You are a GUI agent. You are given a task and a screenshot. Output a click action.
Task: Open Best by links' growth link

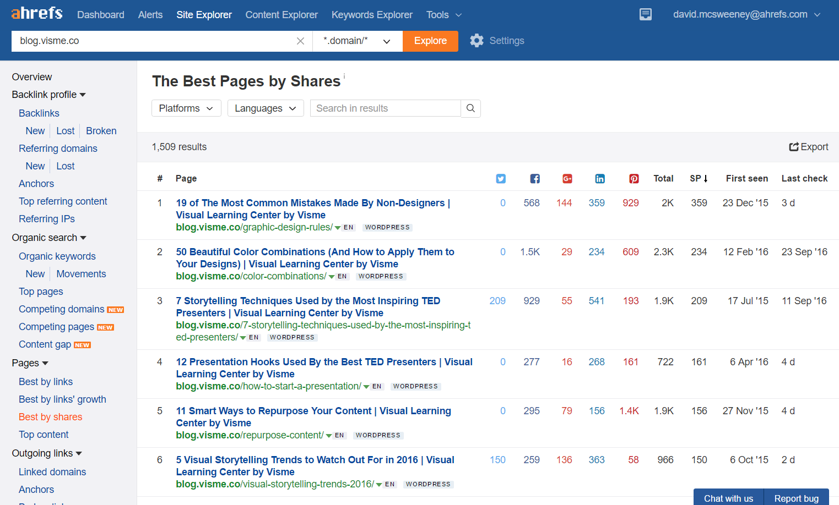tap(62, 399)
